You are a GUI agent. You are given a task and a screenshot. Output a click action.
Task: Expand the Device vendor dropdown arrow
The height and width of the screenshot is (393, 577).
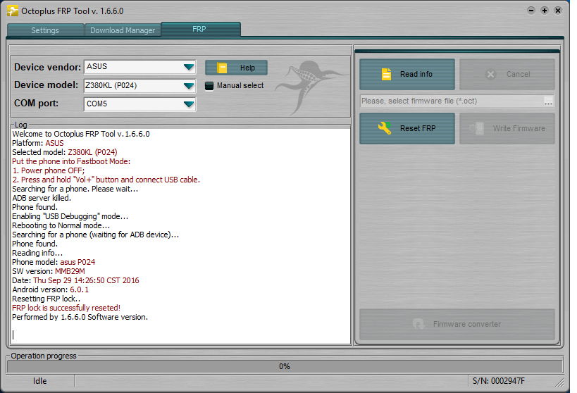189,67
